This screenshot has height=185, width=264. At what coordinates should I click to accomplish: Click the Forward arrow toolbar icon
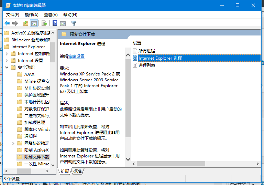pyautogui.click(x=15, y=23)
